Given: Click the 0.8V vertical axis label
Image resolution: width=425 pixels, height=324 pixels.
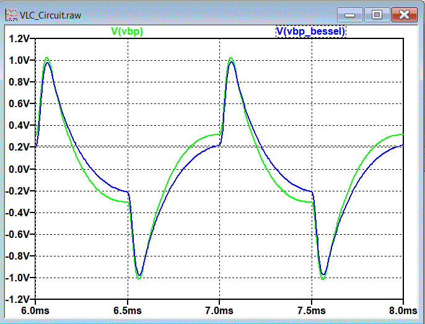Looking at the screenshot, I should [19, 82].
